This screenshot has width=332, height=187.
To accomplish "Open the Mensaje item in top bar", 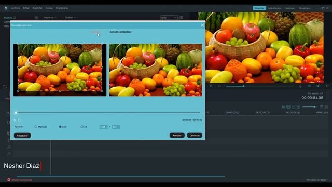I will click(290, 8).
